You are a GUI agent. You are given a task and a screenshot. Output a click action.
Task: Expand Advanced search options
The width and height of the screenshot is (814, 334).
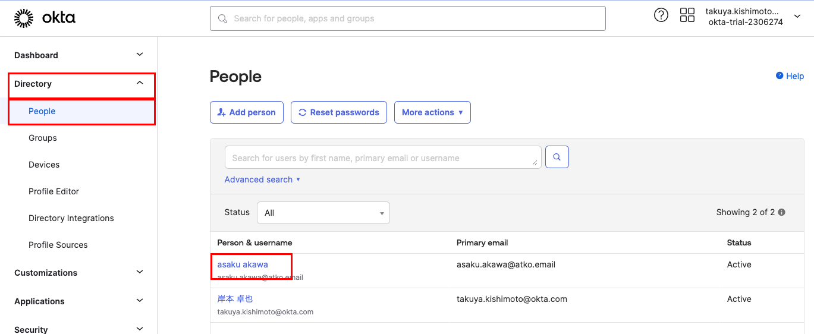[262, 179]
